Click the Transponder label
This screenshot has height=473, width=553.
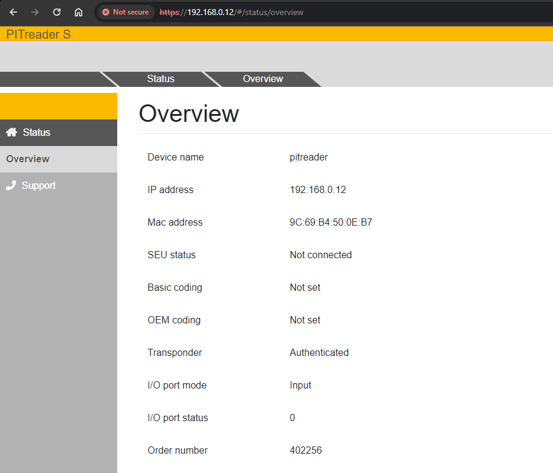click(x=175, y=352)
